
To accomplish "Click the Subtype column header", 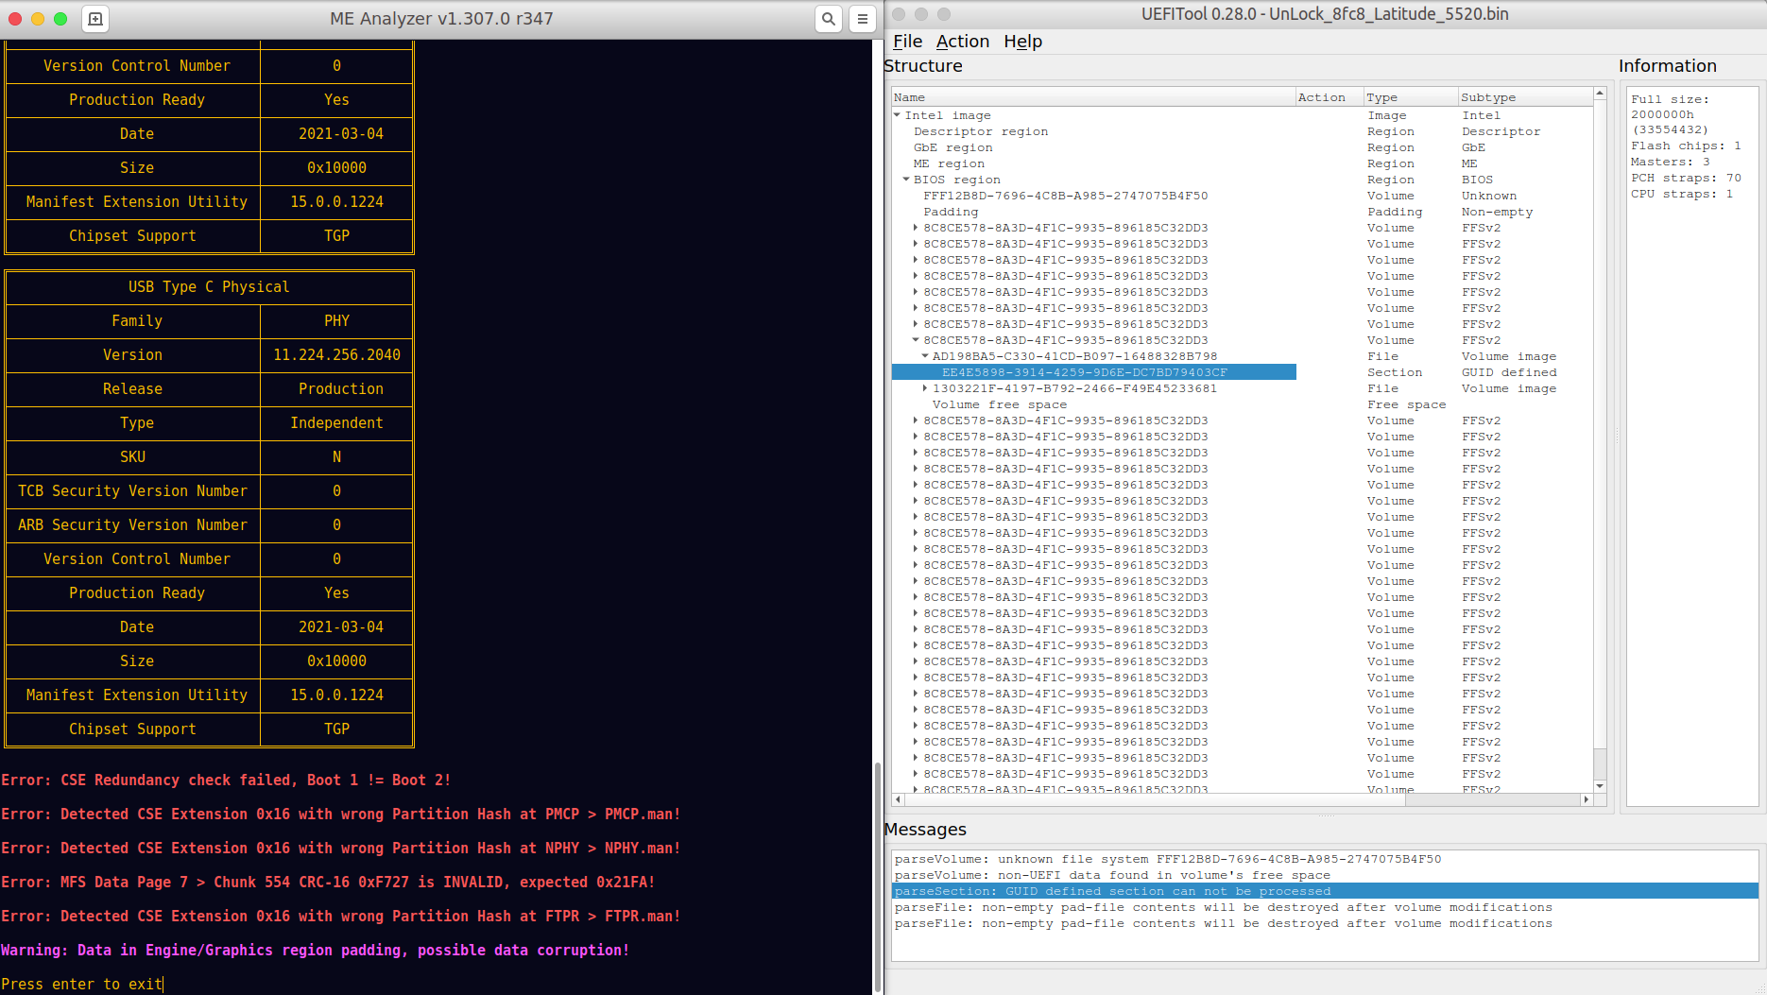I will click(1487, 97).
